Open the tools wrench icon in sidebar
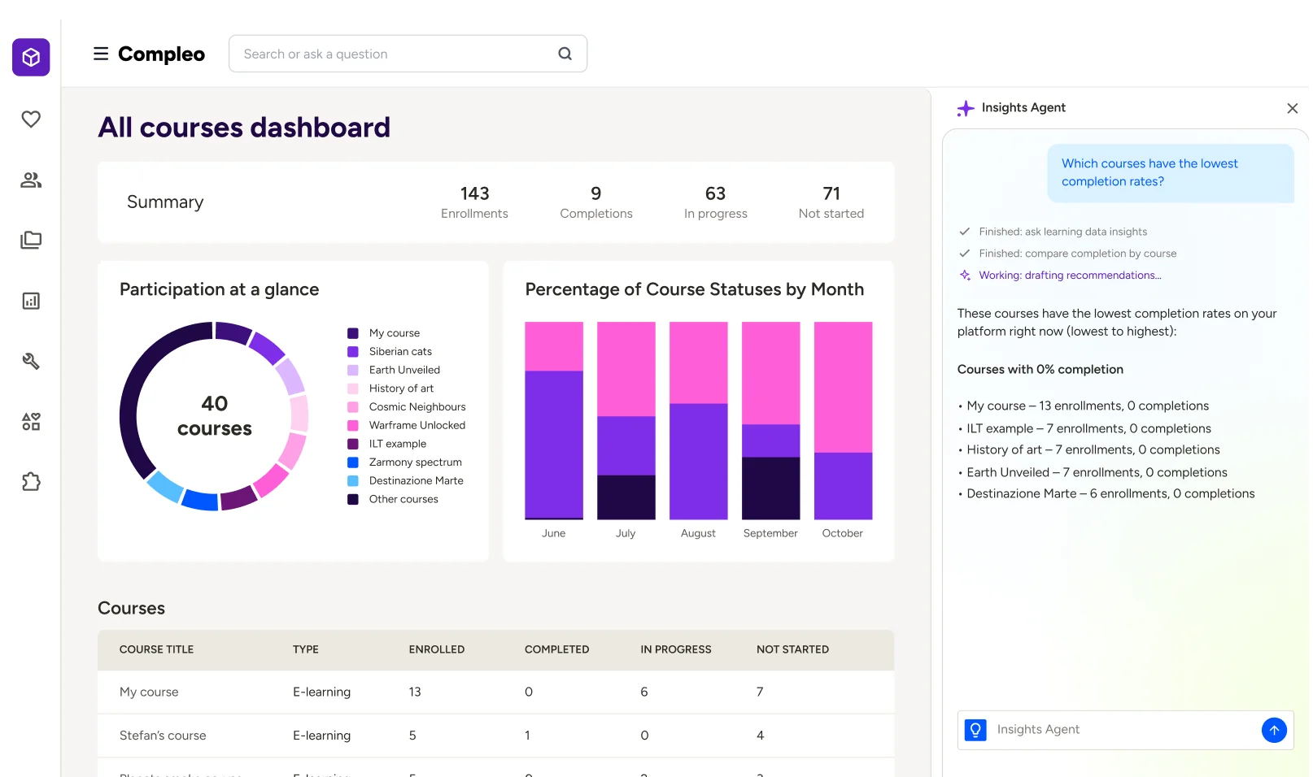 pos(31,361)
